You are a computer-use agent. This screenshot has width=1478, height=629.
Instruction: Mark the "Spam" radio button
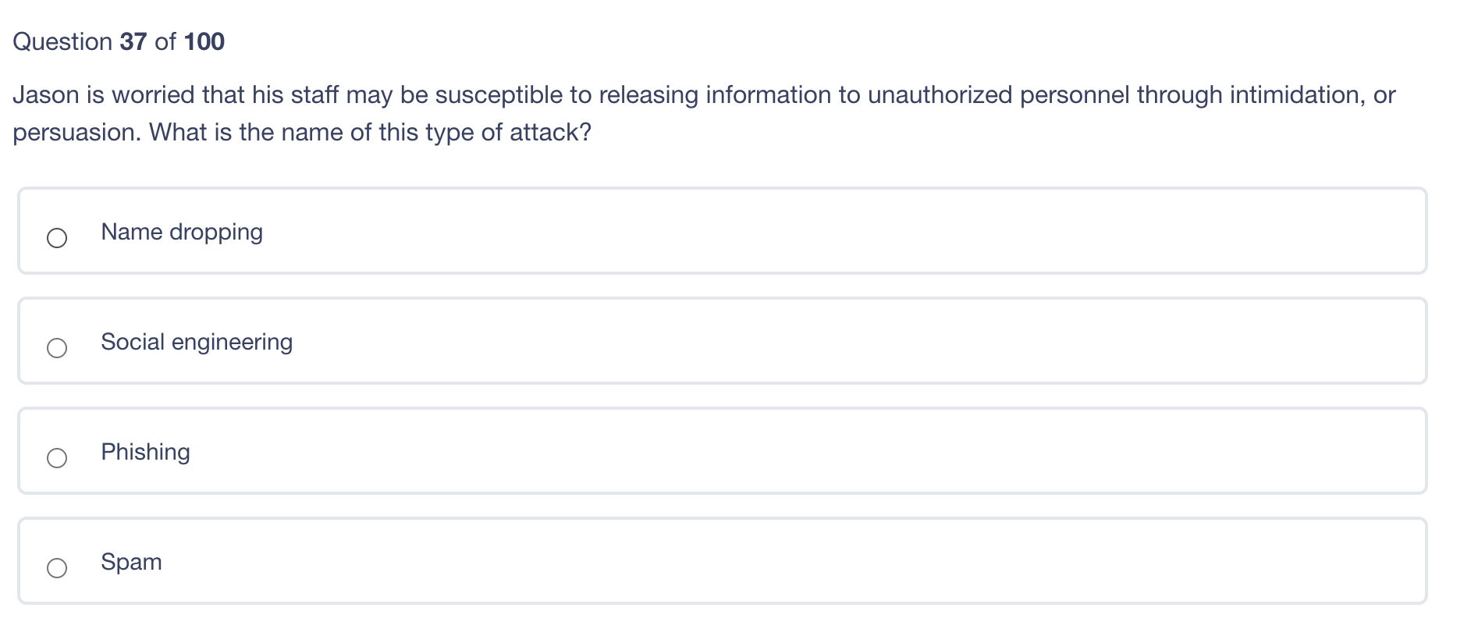pyautogui.click(x=57, y=568)
